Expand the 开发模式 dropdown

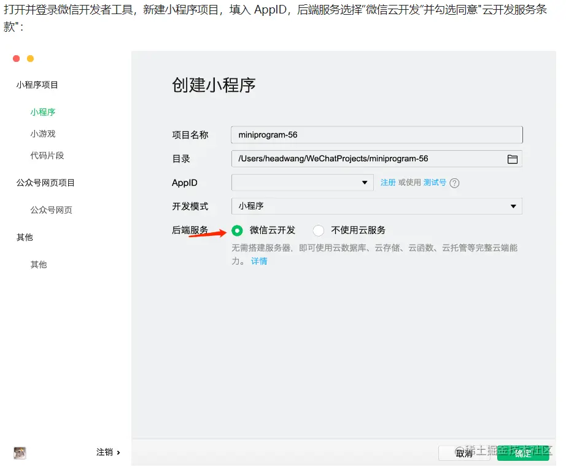coord(376,206)
